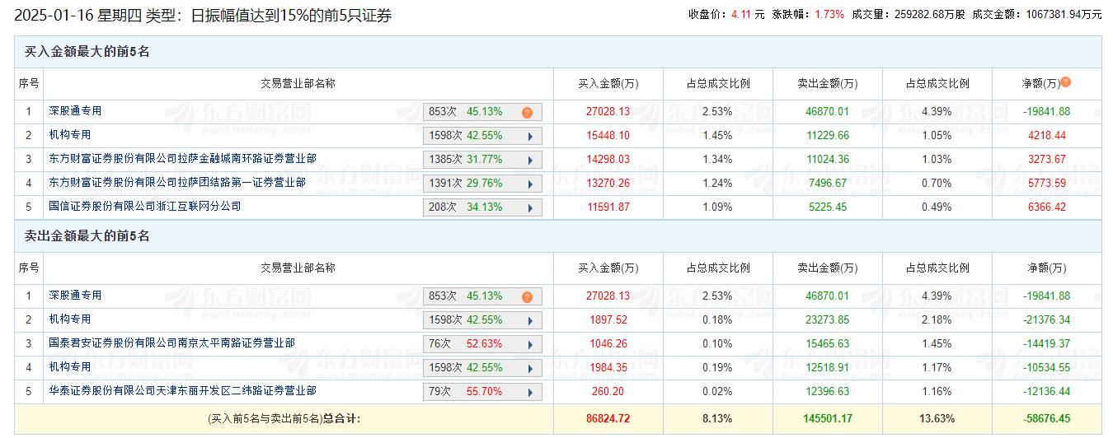
Task: Expand the 1391次 29.76% stats arrow
Action: coord(529,184)
